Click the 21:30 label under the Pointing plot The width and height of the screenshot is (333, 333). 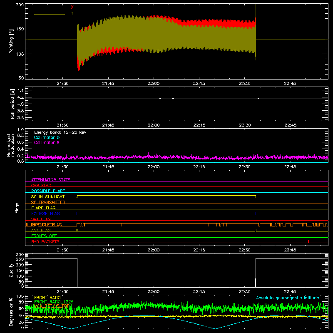tap(63, 84)
